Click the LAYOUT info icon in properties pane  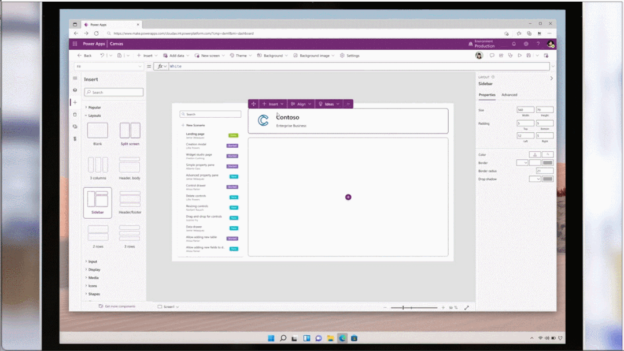493,77
